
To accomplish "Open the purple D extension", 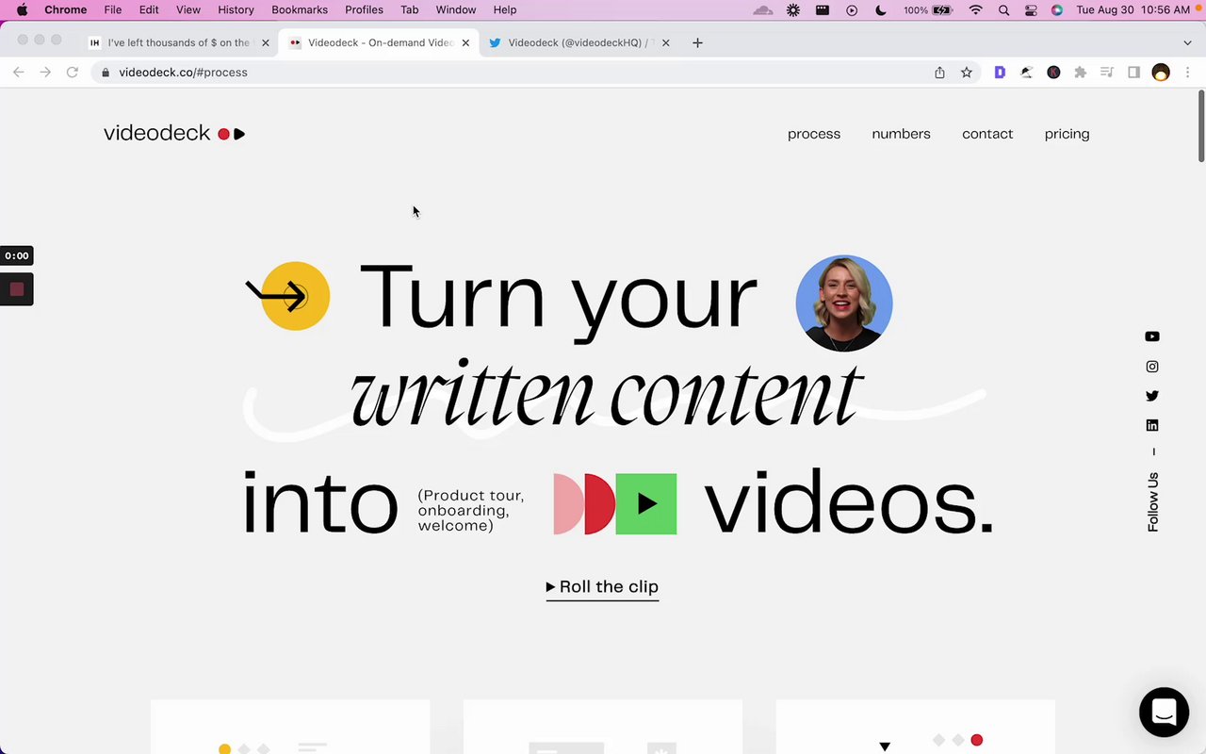I will click(x=1000, y=73).
